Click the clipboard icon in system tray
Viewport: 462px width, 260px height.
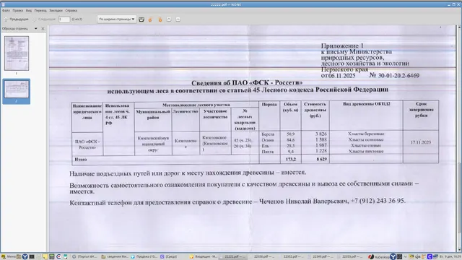(x=424, y=257)
